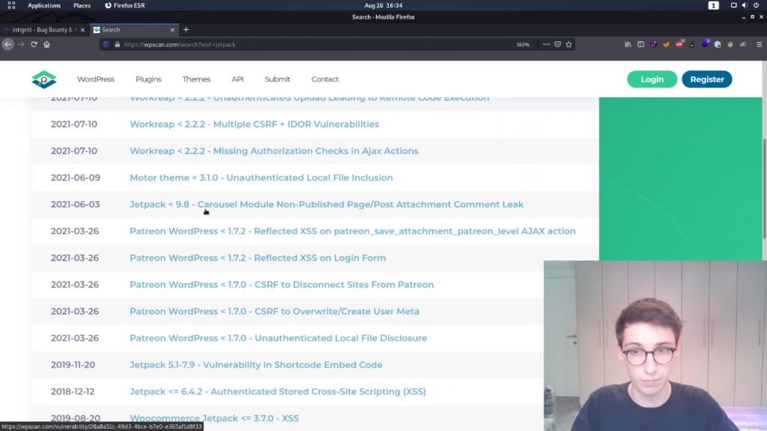The image size is (767, 431).
Task: Open Woocommerce Jetpack <= 3.7.0 XSS link
Action: click(213, 418)
